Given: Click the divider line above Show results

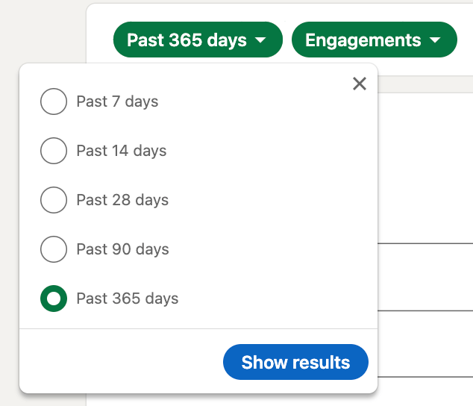Looking at the screenshot, I should click(198, 328).
